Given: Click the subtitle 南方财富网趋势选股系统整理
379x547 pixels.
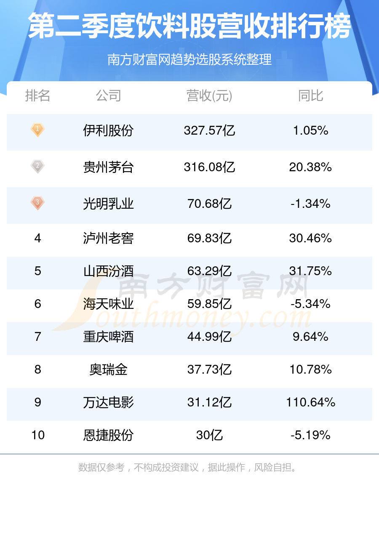Looking at the screenshot, I should coord(189,60).
